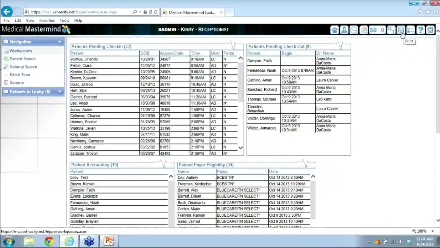Switch to the Medical Mastermind browser tab

(x=189, y=12)
